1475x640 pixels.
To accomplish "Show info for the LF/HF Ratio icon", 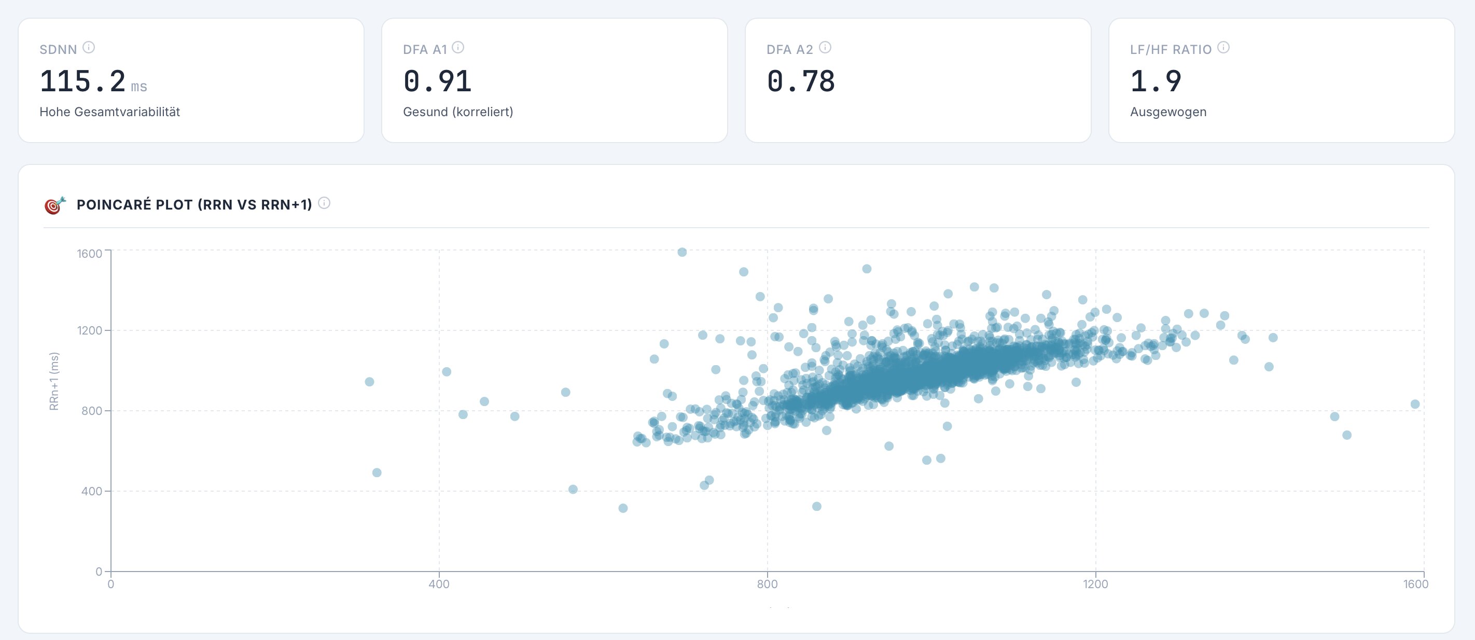I will pyautogui.click(x=1223, y=48).
